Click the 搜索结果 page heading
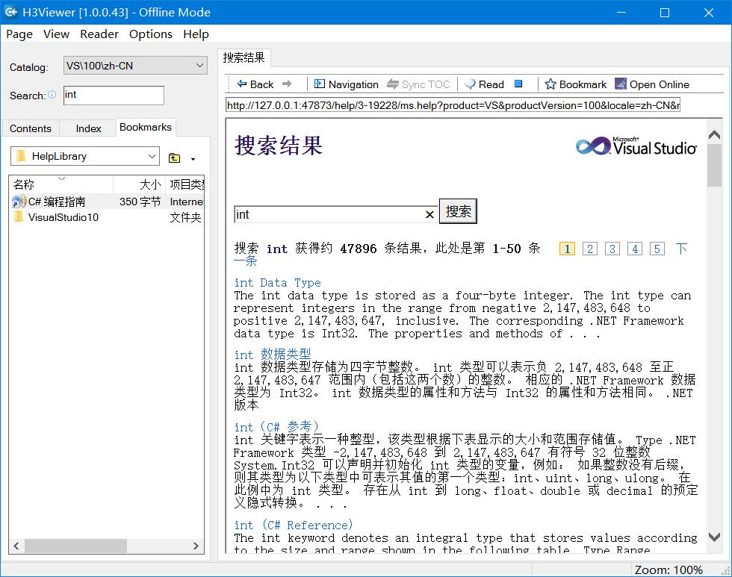The width and height of the screenshot is (732, 577). coord(279,146)
